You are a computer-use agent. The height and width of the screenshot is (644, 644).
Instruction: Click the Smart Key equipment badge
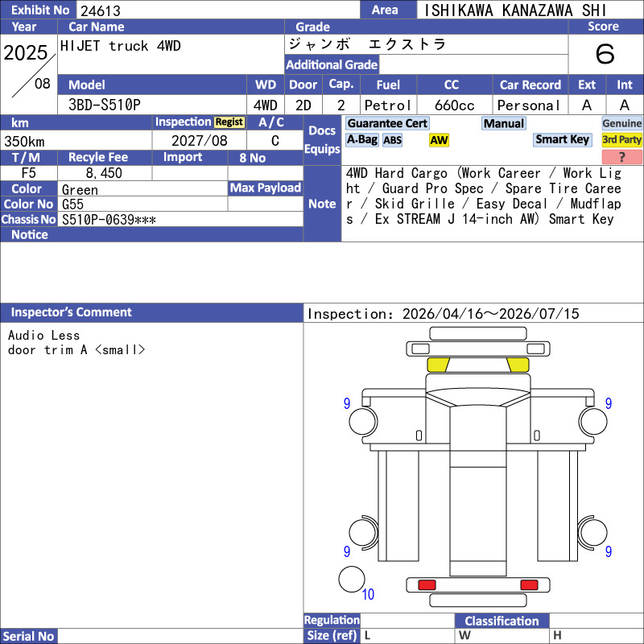pyautogui.click(x=562, y=140)
